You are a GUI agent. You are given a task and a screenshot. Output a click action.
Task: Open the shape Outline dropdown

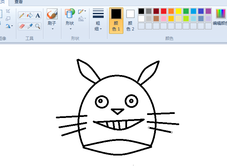[x=82, y=11]
